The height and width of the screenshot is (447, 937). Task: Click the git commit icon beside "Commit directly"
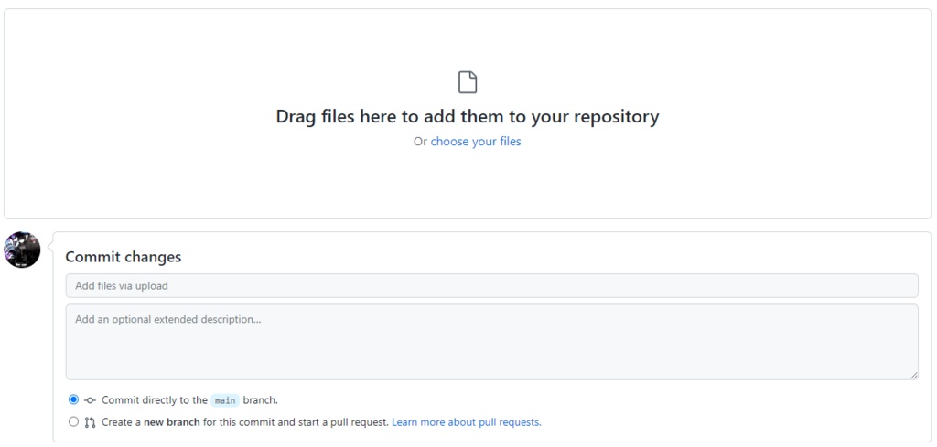[90, 400]
